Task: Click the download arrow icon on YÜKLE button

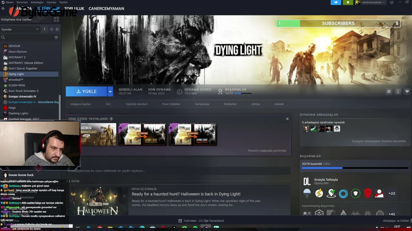Action: coord(79,91)
